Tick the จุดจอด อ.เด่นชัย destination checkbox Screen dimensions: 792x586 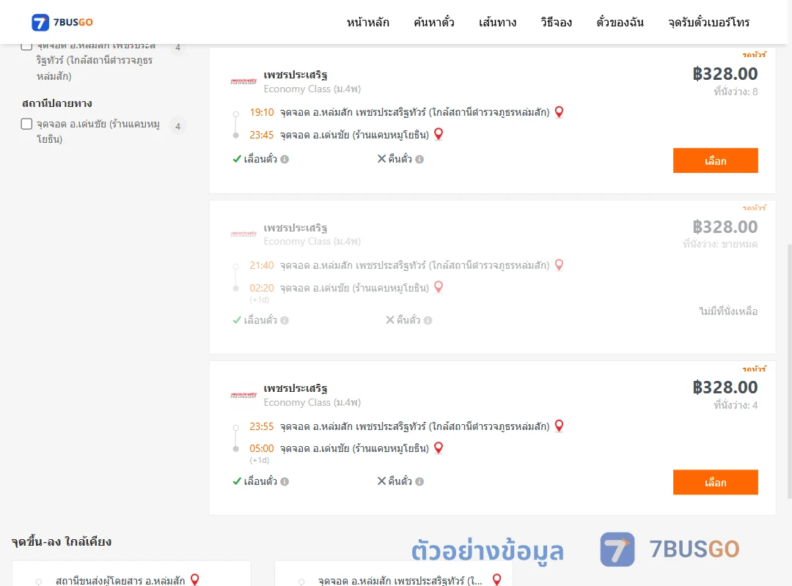click(x=27, y=125)
